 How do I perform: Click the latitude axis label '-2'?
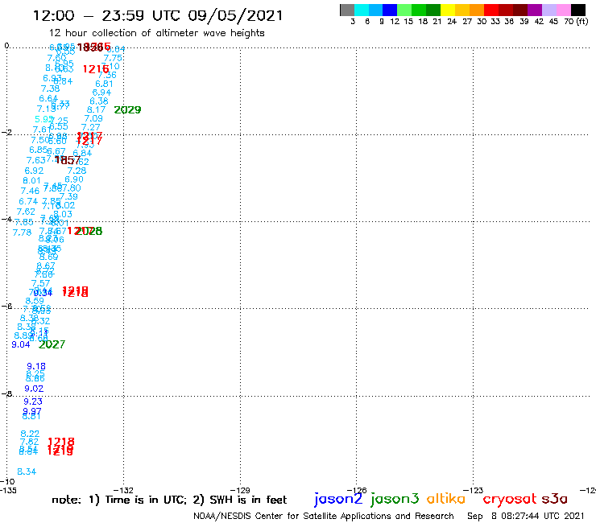(6, 132)
